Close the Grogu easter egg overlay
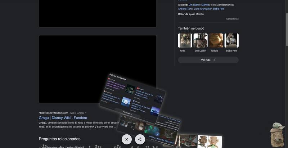Screen dimensions: 288x148 [x=127, y=139]
